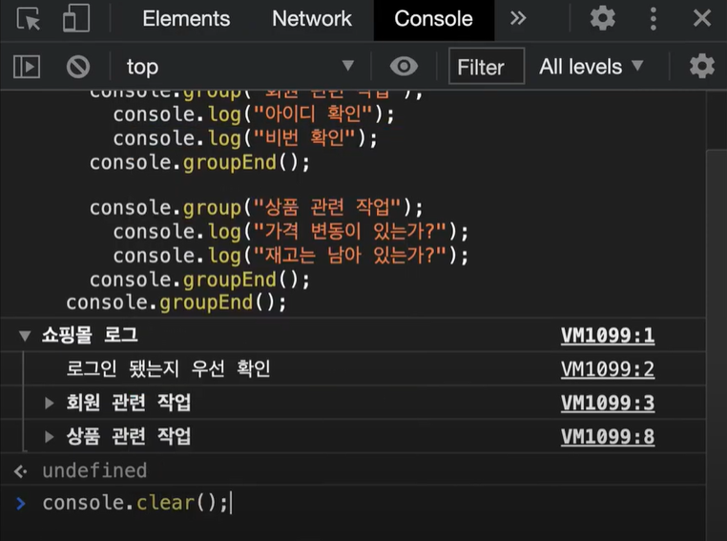Select the last console.groupEnd(); code line

click(x=177, y=302)
